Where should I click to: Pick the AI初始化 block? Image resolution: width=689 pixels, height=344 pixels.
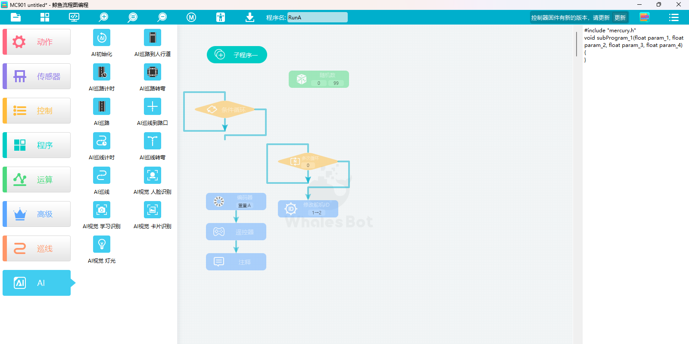pos(102,37)
